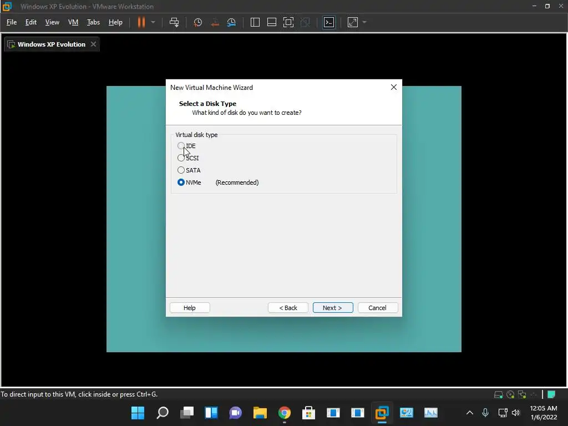Open the volume tray icon

[516, 413]
